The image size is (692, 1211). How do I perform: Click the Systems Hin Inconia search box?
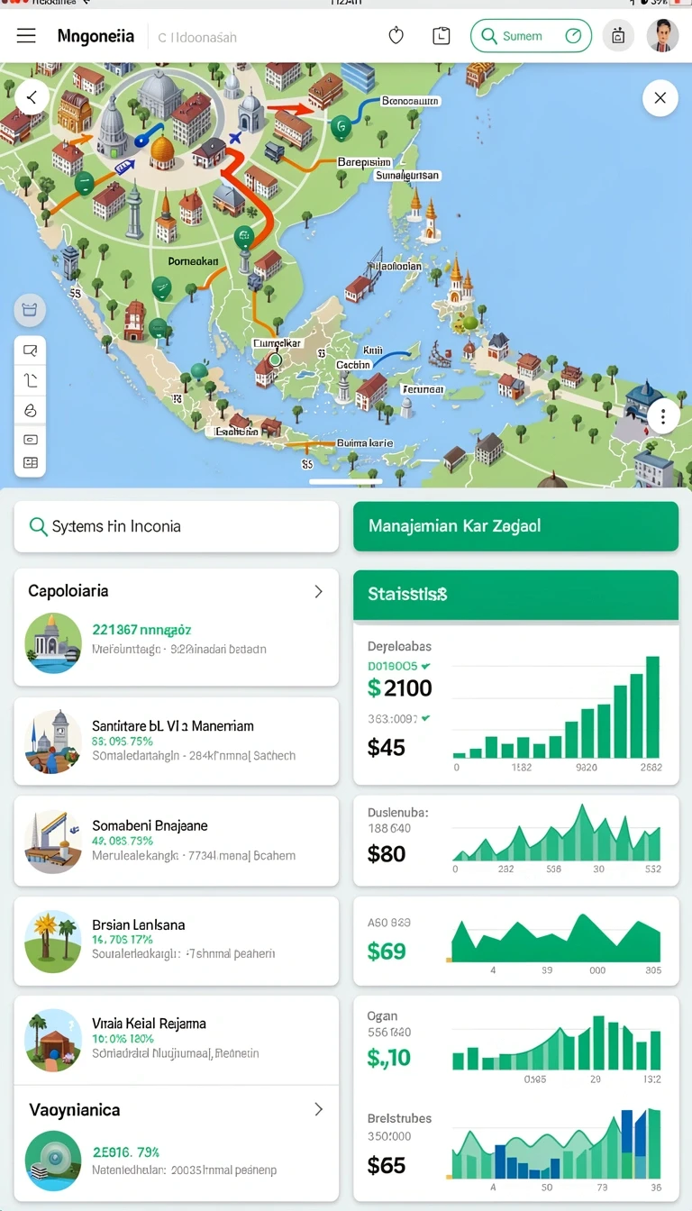pos(177,526)
